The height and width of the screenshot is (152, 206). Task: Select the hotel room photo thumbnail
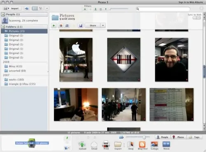click(x=76, y=105)
